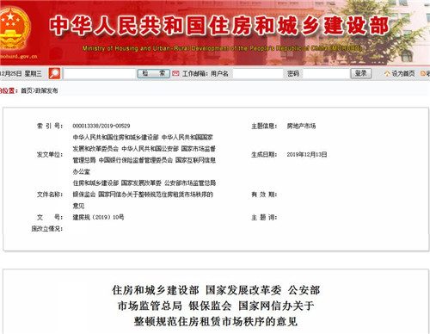Click the 工作邮箱 label
This screenshot has width=430, height=334.
point(195,74)
